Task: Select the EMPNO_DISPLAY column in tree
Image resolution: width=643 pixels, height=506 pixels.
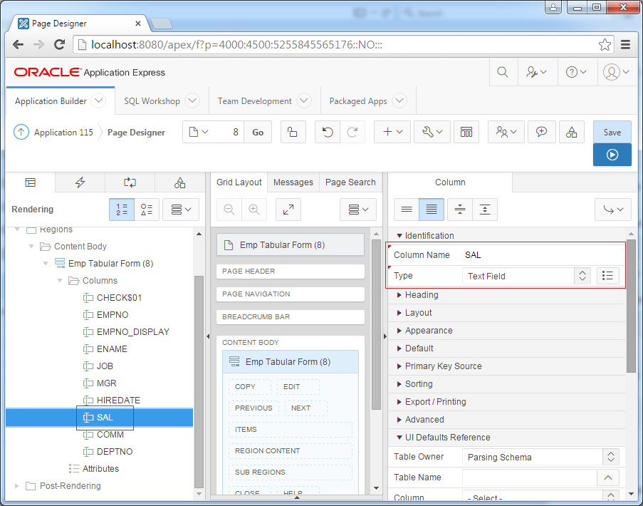Action: point(133,332)
